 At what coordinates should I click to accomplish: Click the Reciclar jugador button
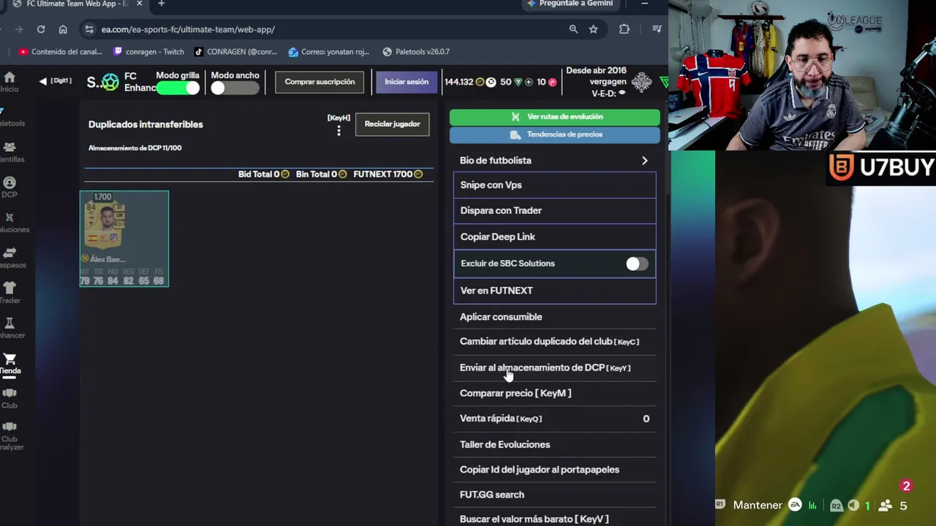tap(392, 124)
